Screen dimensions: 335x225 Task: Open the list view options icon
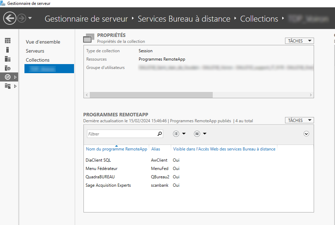click(176, 134)
